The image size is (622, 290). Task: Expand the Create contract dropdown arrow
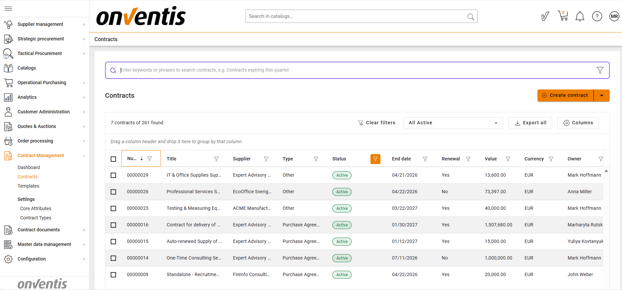(601, 95)
